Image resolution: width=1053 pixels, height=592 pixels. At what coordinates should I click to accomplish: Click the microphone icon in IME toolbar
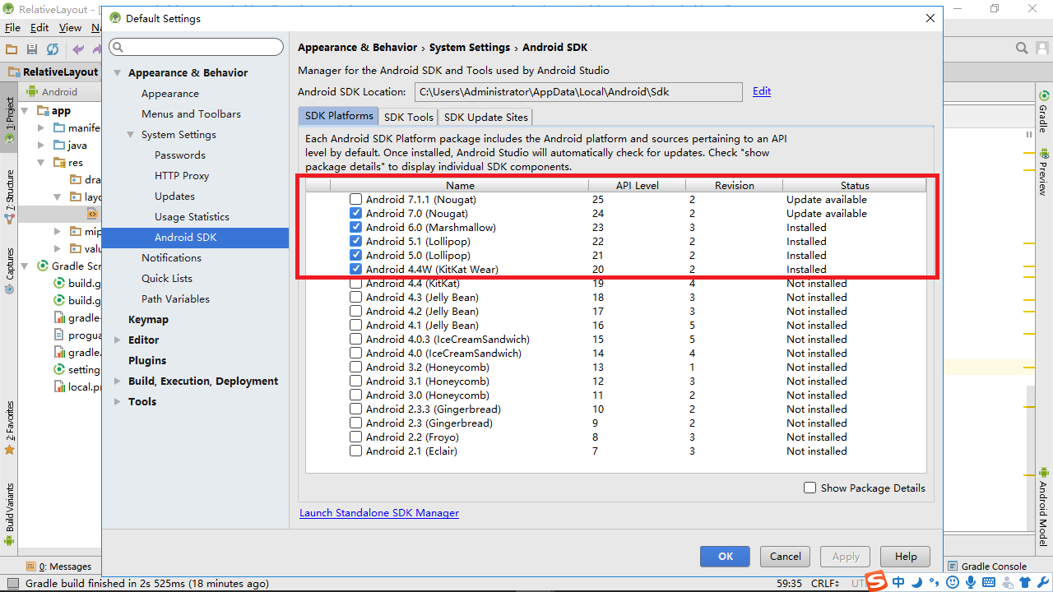tap(971, 583)
